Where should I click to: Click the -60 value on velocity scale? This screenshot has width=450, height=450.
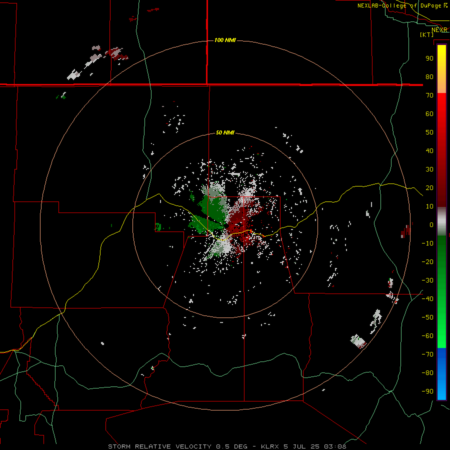click(427, 336)
